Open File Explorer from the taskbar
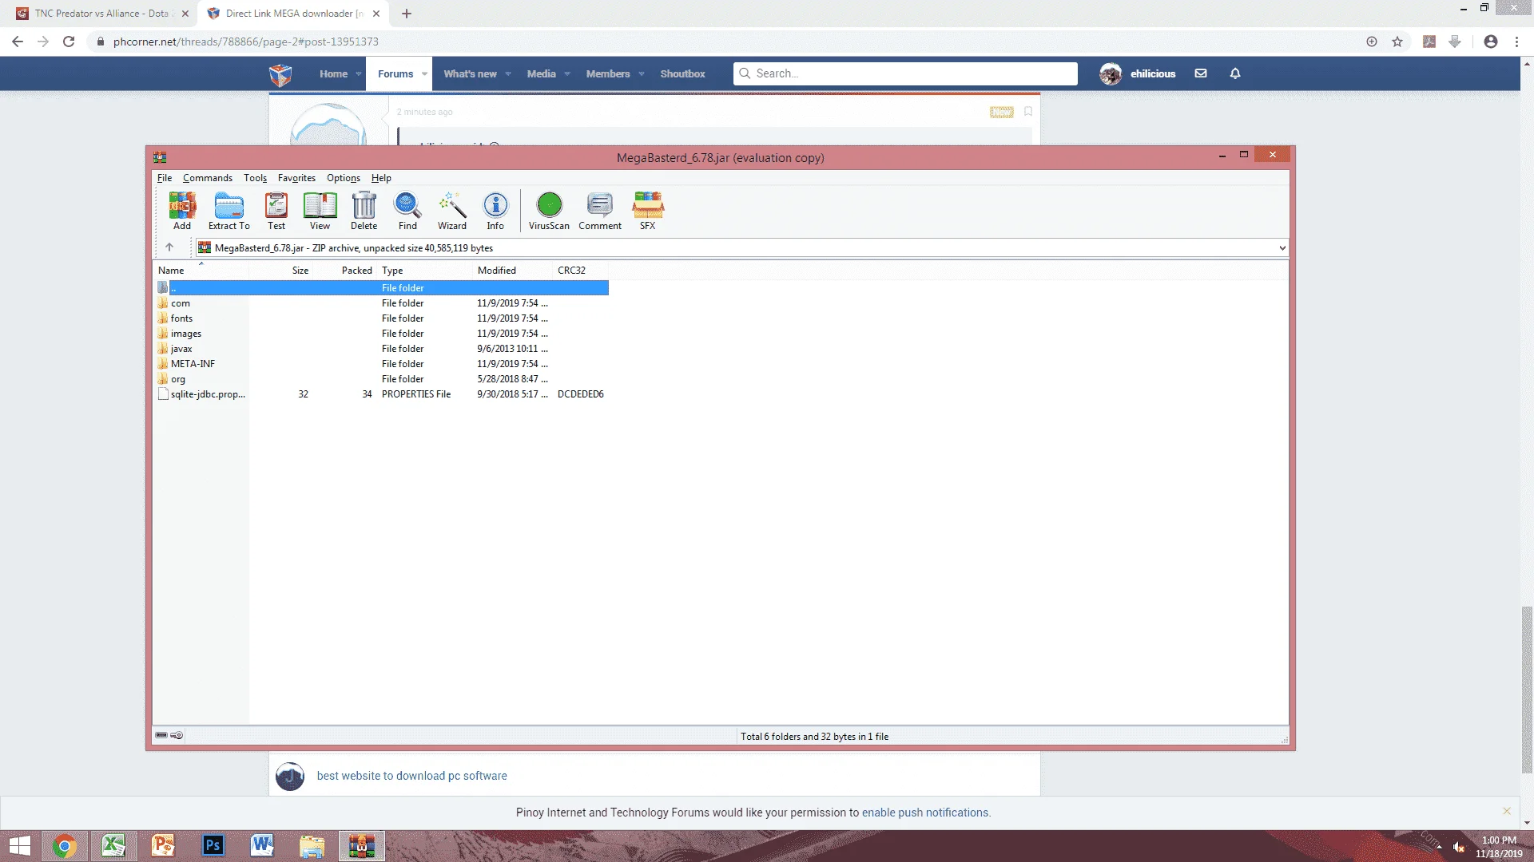The height and width of the screenshot is (862, 1534). [x=312, y=846]
